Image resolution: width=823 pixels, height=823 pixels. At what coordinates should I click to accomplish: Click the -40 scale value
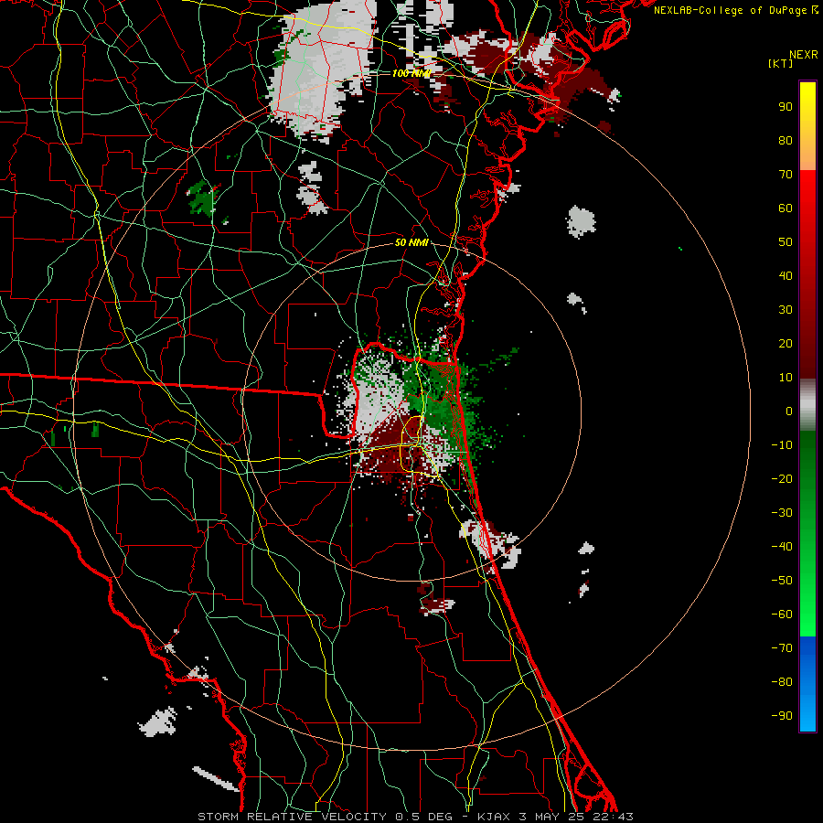coord(782,547)
